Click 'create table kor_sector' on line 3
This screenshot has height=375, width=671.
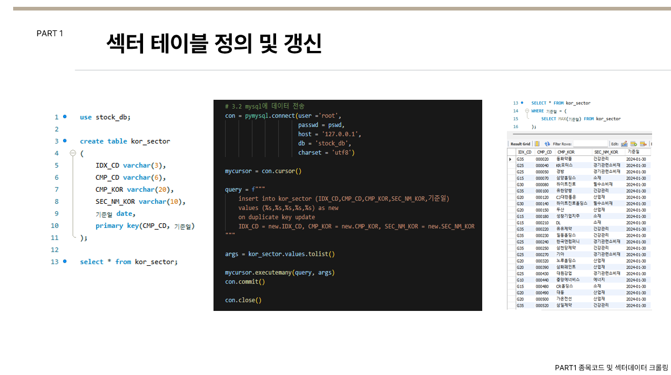coord(125,141)
